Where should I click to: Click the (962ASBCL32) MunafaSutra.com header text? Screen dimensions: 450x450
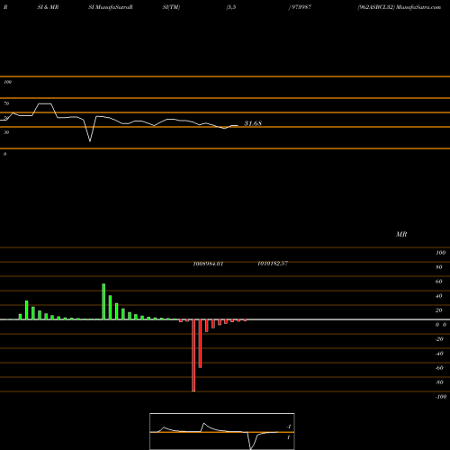pyautogui.click(x=399, y=7)
